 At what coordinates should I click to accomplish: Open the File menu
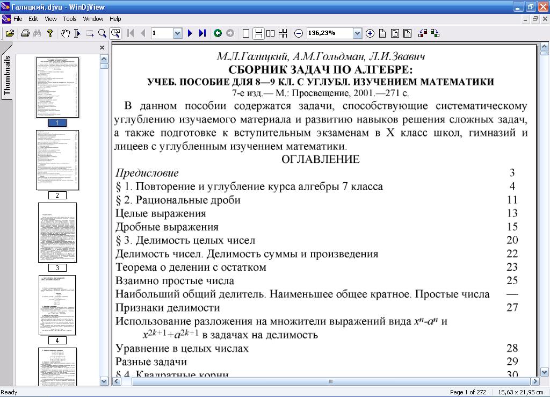18,19
